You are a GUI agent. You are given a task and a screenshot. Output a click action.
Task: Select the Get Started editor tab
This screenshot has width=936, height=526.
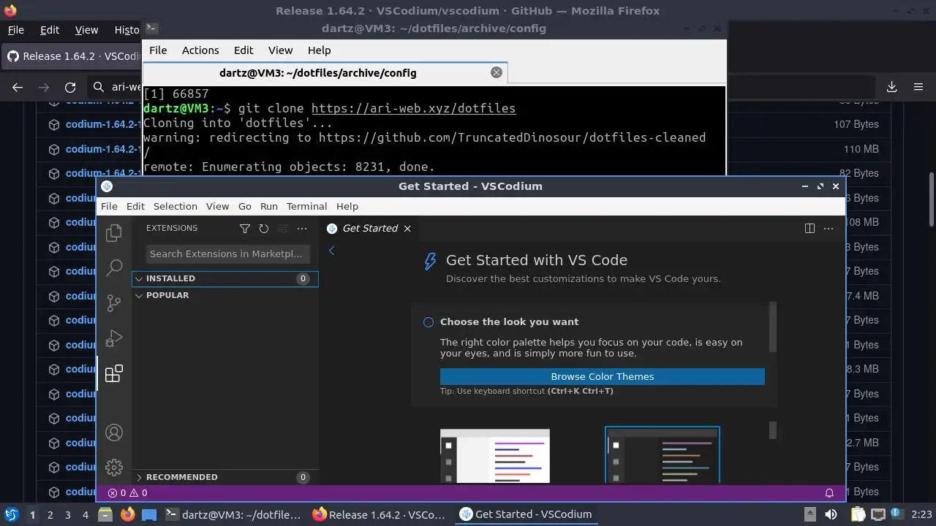click(369, 229)
